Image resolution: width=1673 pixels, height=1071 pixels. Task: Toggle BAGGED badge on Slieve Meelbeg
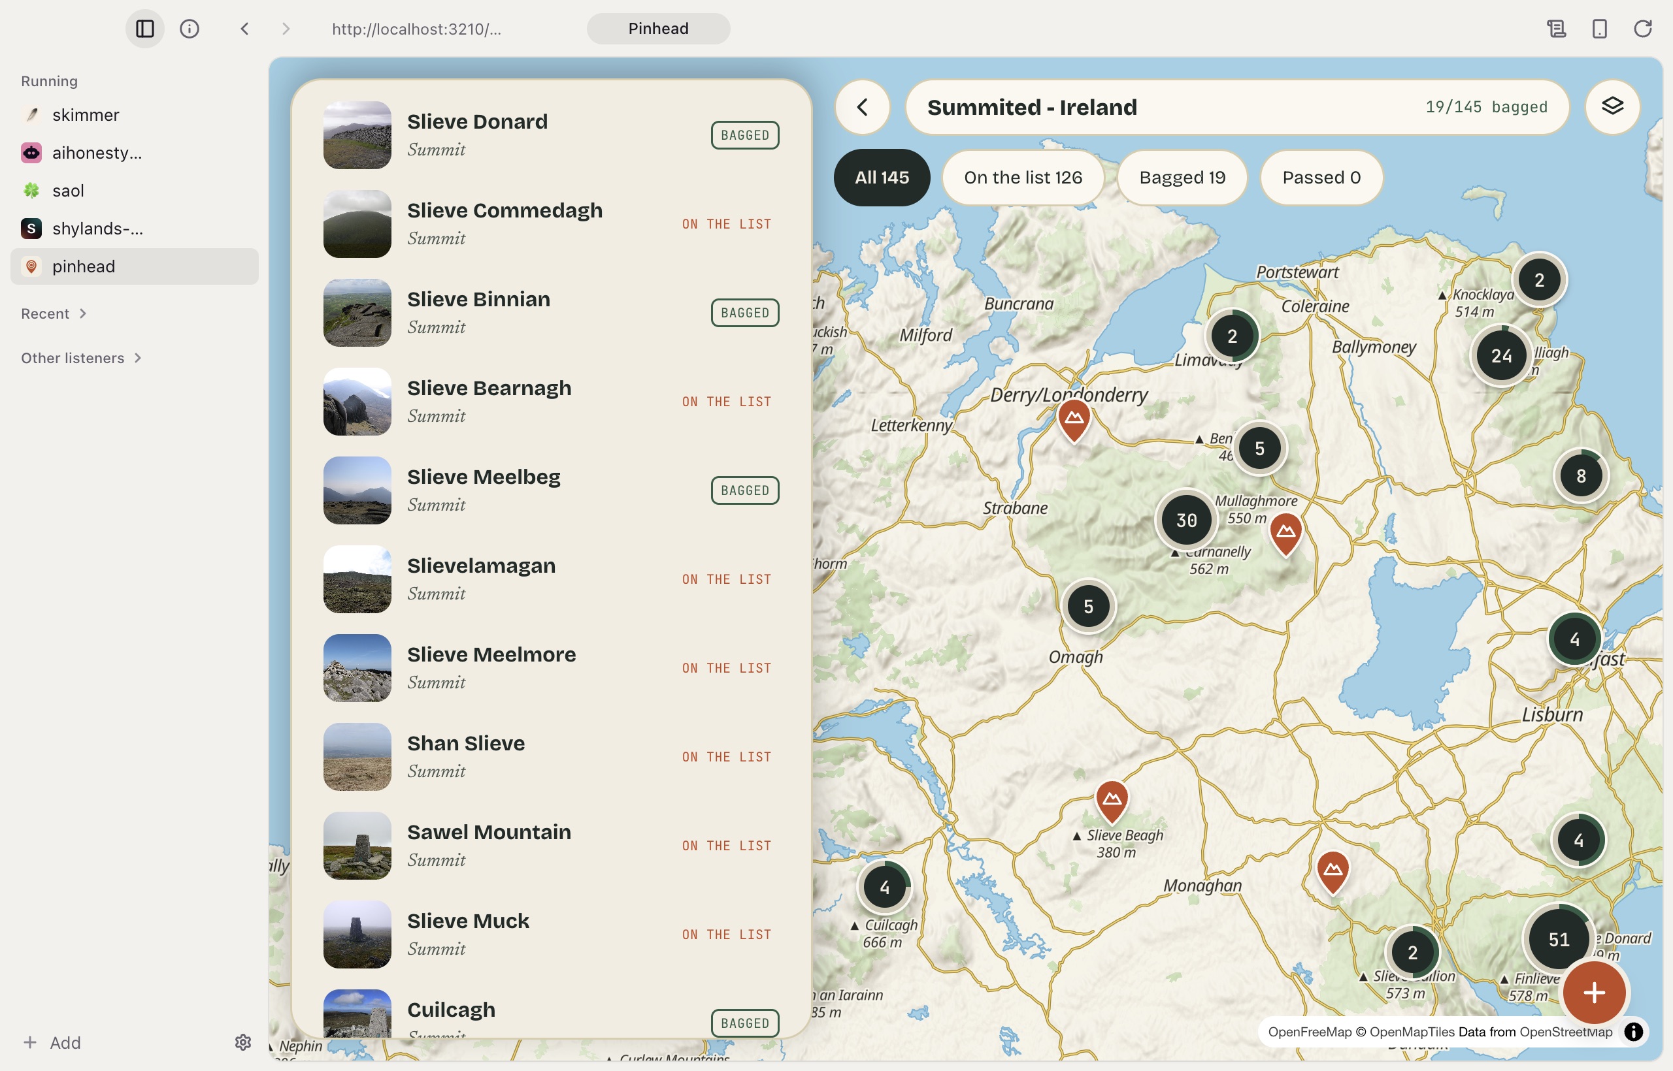coord(744,490)
